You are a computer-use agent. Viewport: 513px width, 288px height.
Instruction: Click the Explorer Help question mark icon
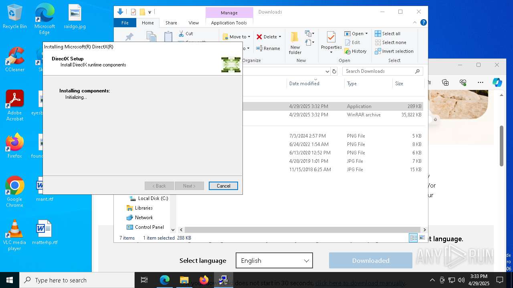point(423,23)
